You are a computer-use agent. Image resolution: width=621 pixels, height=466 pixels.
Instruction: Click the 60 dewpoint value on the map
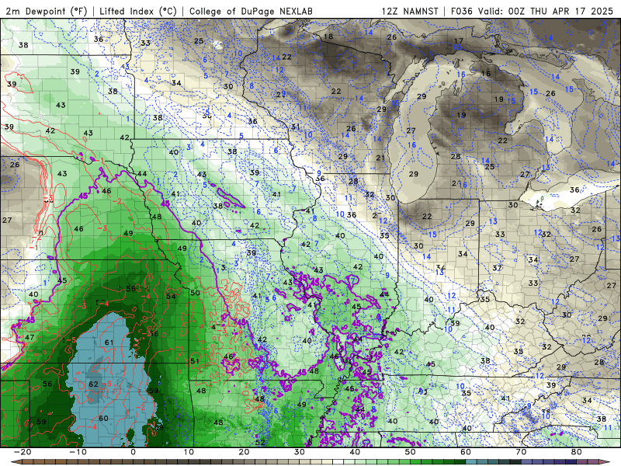click(x=103, y=419)
